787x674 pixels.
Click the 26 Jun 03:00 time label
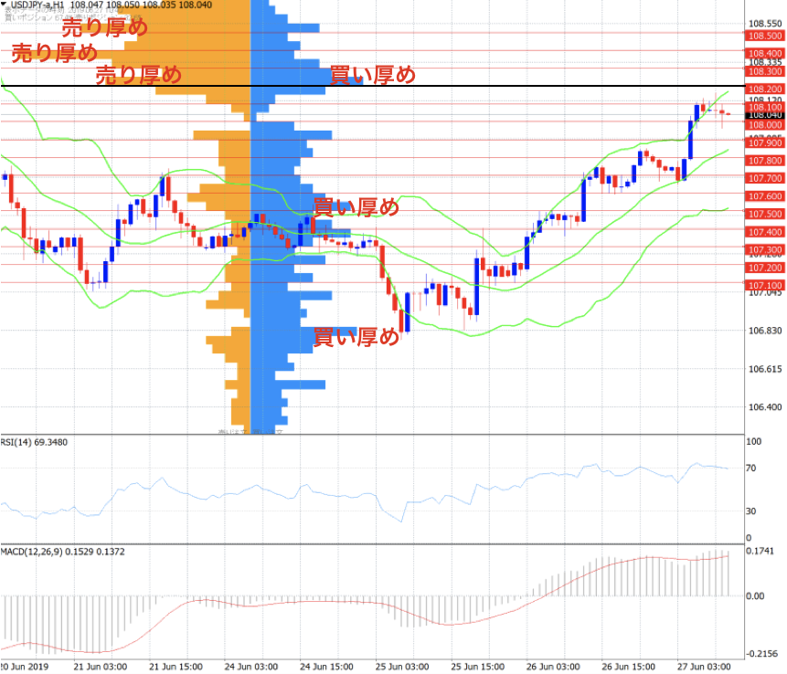point(553,667)
